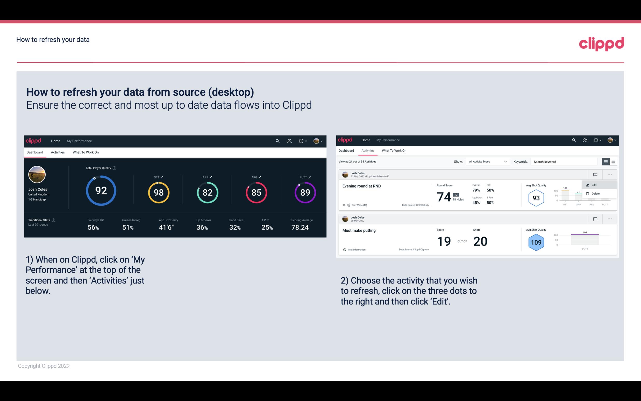Click the Delete option in activity dropdown

[595, 193]
